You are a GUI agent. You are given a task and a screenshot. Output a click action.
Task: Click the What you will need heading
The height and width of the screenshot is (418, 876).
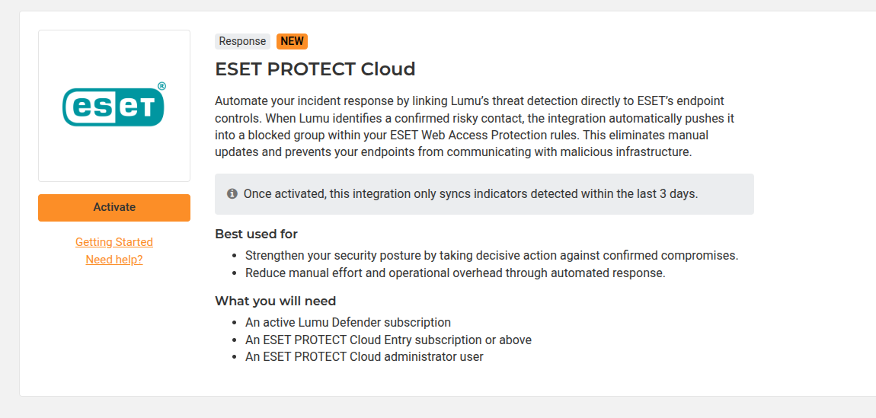pos(276,302)
